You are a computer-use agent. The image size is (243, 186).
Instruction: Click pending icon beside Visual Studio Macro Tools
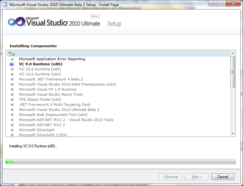[12, 95]
